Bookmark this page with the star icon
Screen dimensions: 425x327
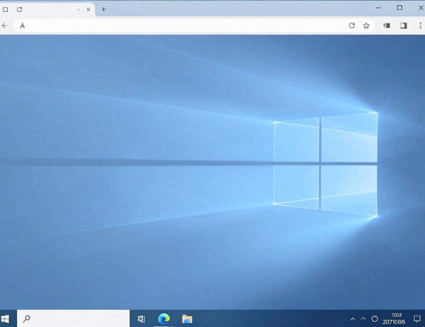click(x=366, y=26)
